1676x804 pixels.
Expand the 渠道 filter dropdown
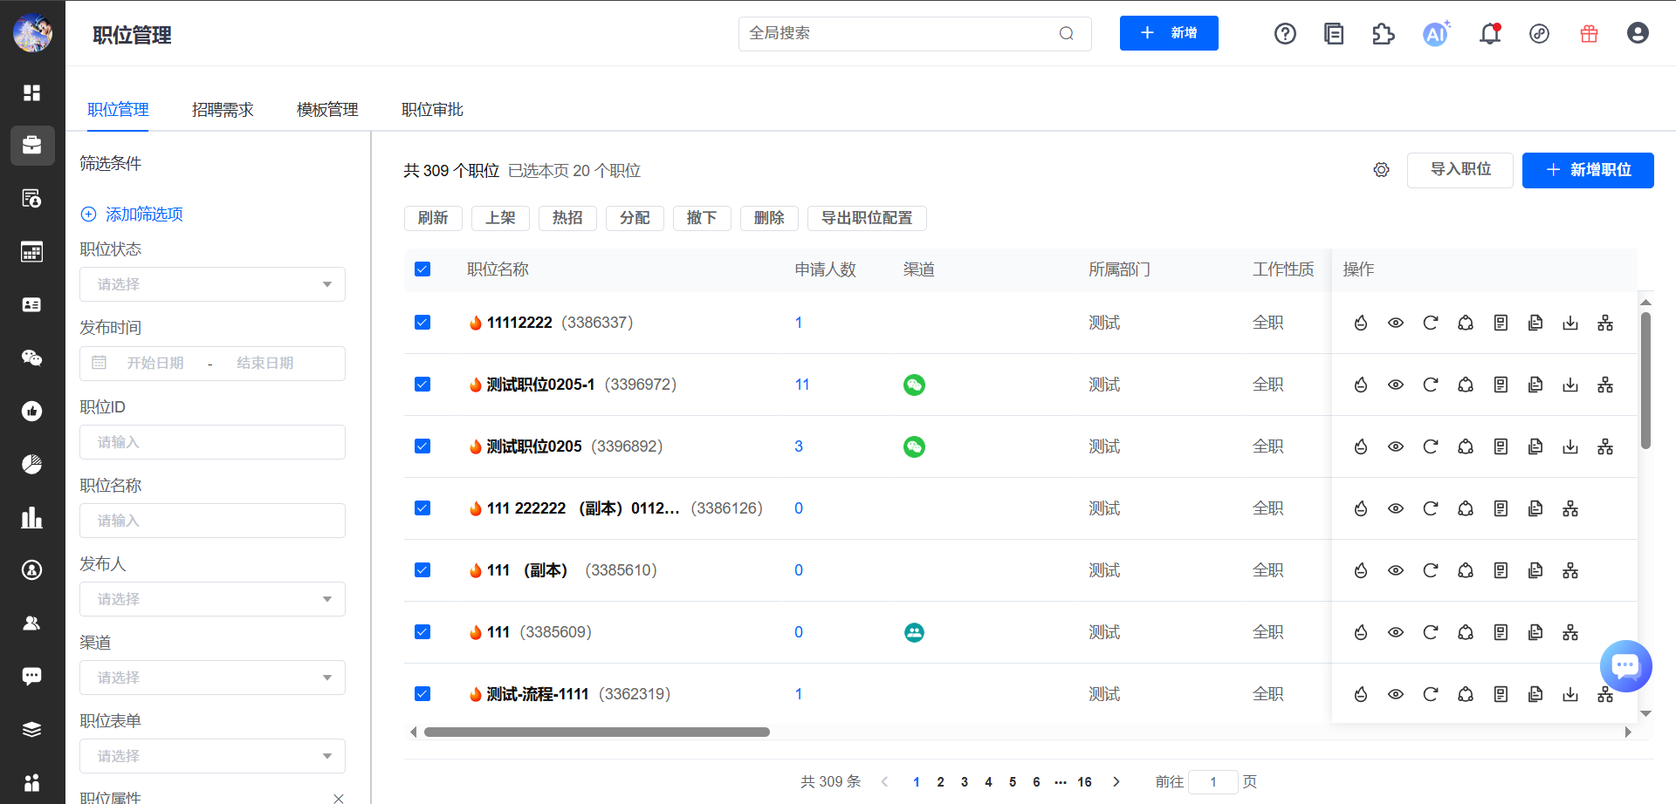pyautogui.click(x=212, y=678)
